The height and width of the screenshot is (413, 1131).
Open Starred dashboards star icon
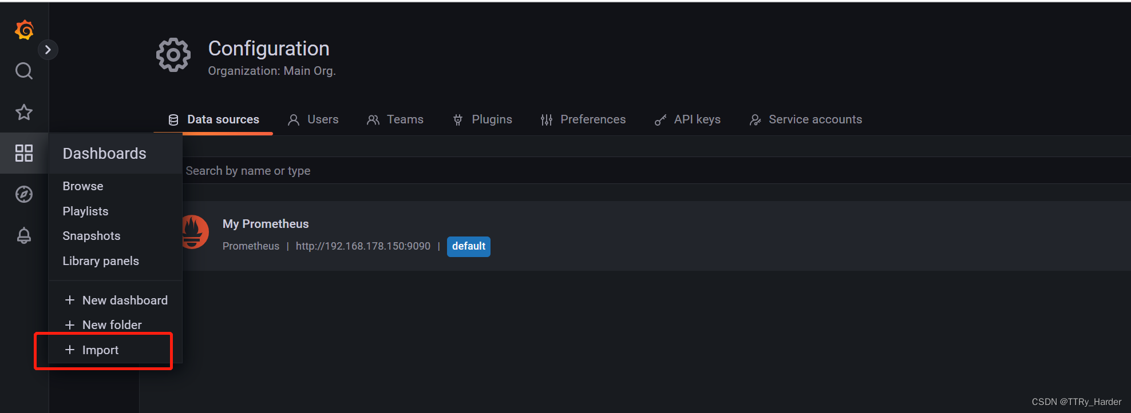click(x=24, y=112)
